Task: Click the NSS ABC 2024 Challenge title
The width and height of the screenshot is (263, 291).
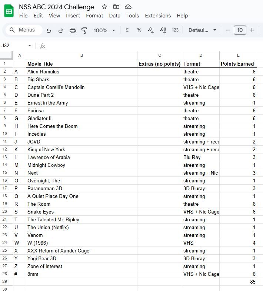Action: pyautogui.click(x=57, y=7)
